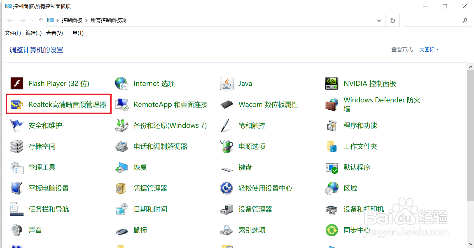Open the 大图标 view mode dropdown
474x248 pixels.
(x=429, y=50)
